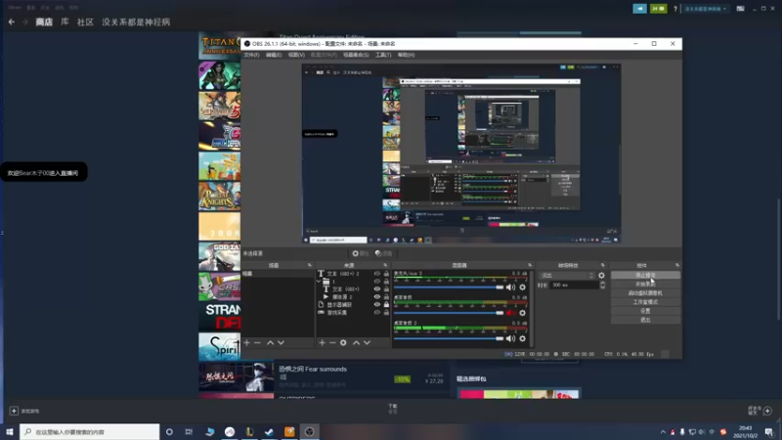Pop out the 混音器 dock panel
This screenshot has height=440, width=782.
(x=530, y=265)
